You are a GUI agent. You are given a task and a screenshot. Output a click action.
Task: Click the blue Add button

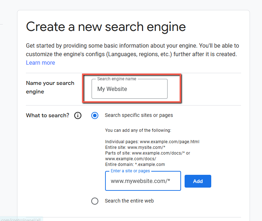point(198,181)
